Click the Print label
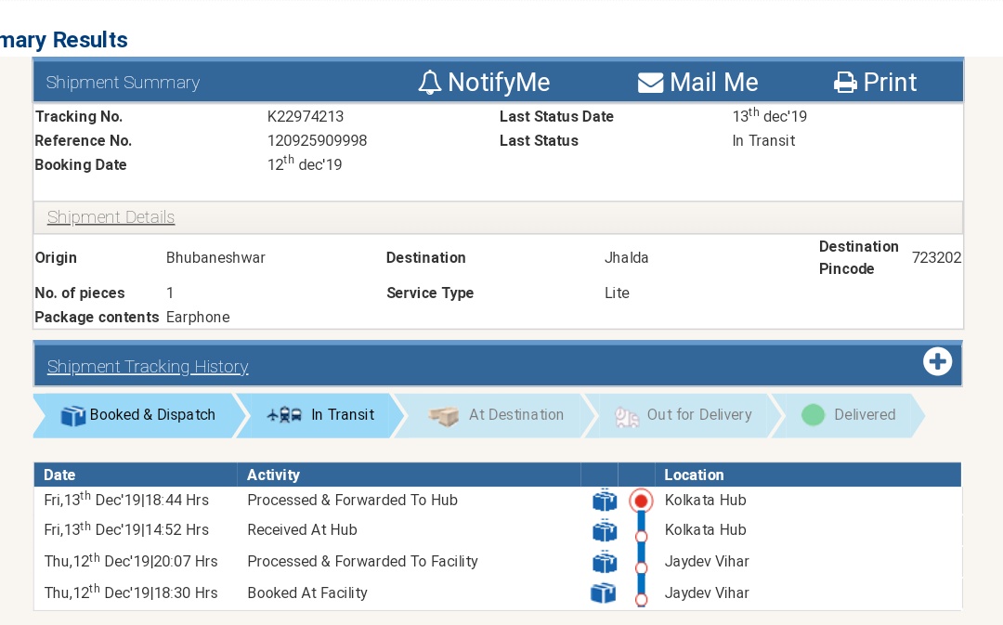The width and height of the screenshot is (1003, 625). (x=890, y=83)
